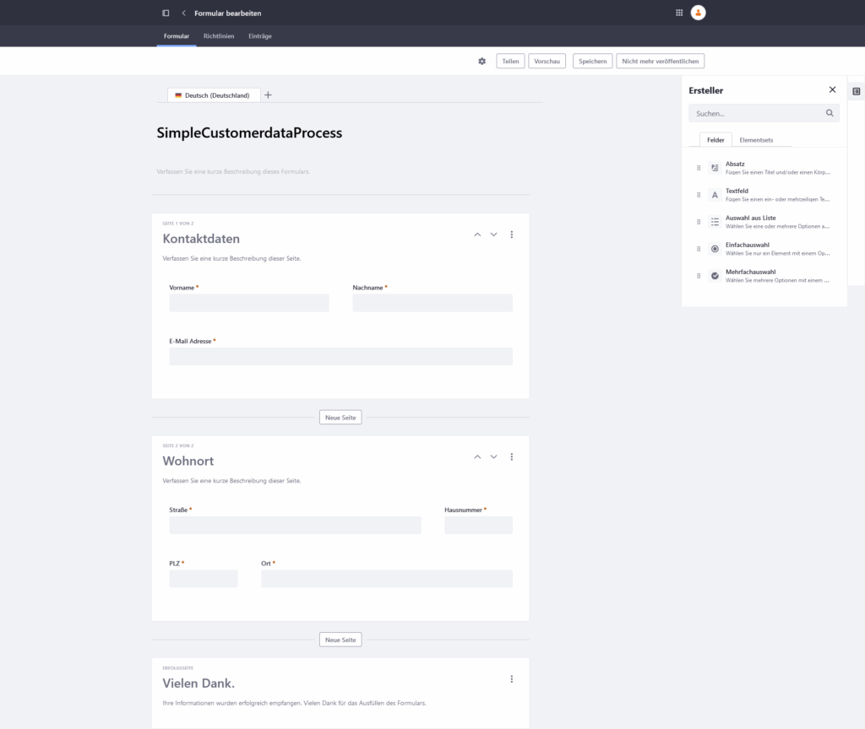Click the Vorschau button
The height and width of the screenshot is (729, 865).
click(x=547, y=62)
